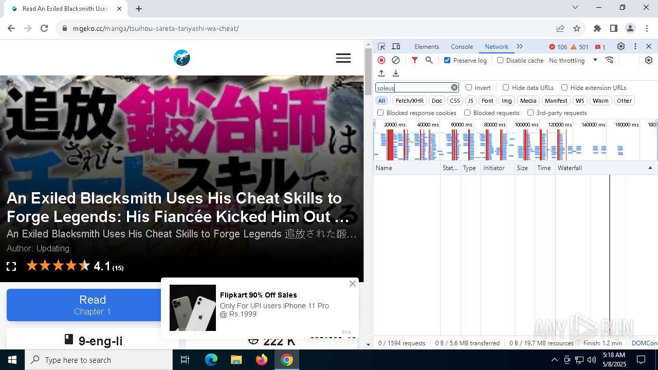Close the Flipkart ad popup
Image resolution: width=658 pixels, height=370 pixels.
click(x=353, y=284)
